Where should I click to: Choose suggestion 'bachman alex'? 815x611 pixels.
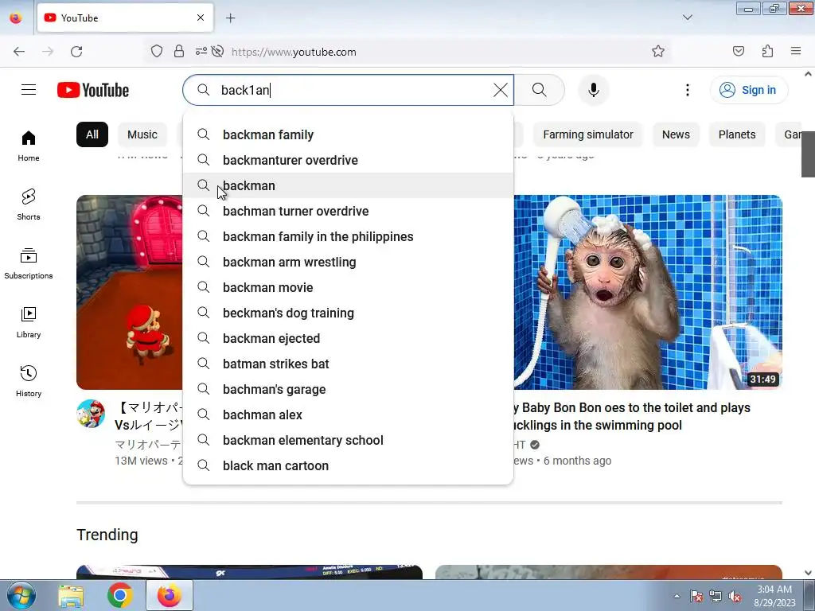(349, 414)
